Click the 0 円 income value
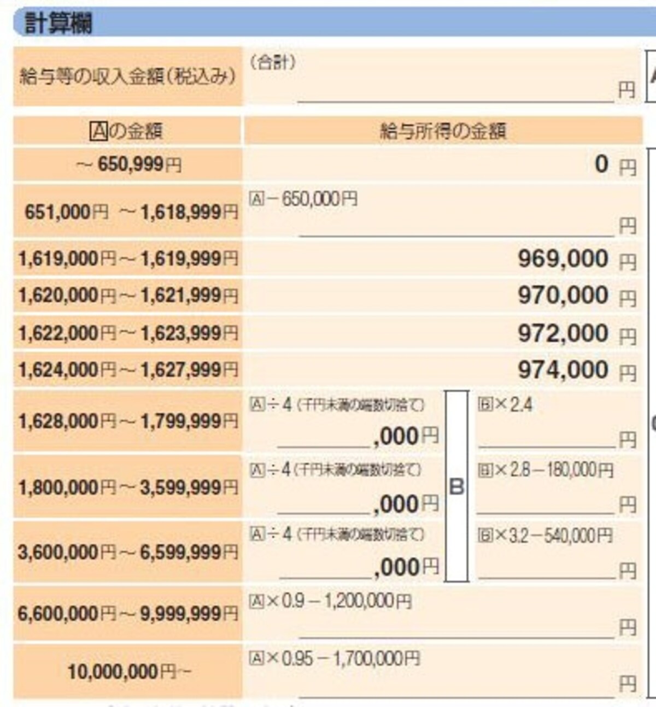 (616, 164)
